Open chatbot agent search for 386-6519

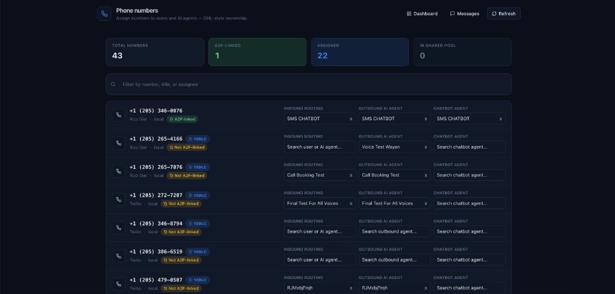point(470,260)
